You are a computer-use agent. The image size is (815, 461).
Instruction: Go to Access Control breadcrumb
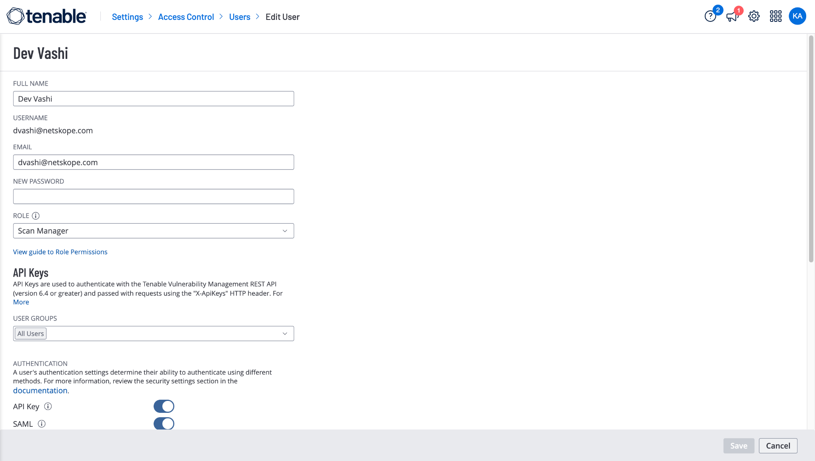(x=186, y=17)
